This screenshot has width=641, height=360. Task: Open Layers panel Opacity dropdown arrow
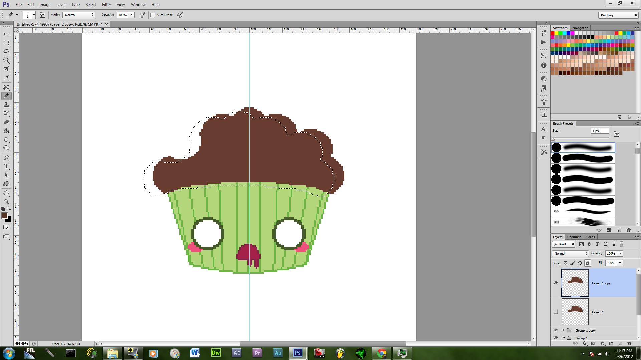pyautogui.click(x=620, y=254)
